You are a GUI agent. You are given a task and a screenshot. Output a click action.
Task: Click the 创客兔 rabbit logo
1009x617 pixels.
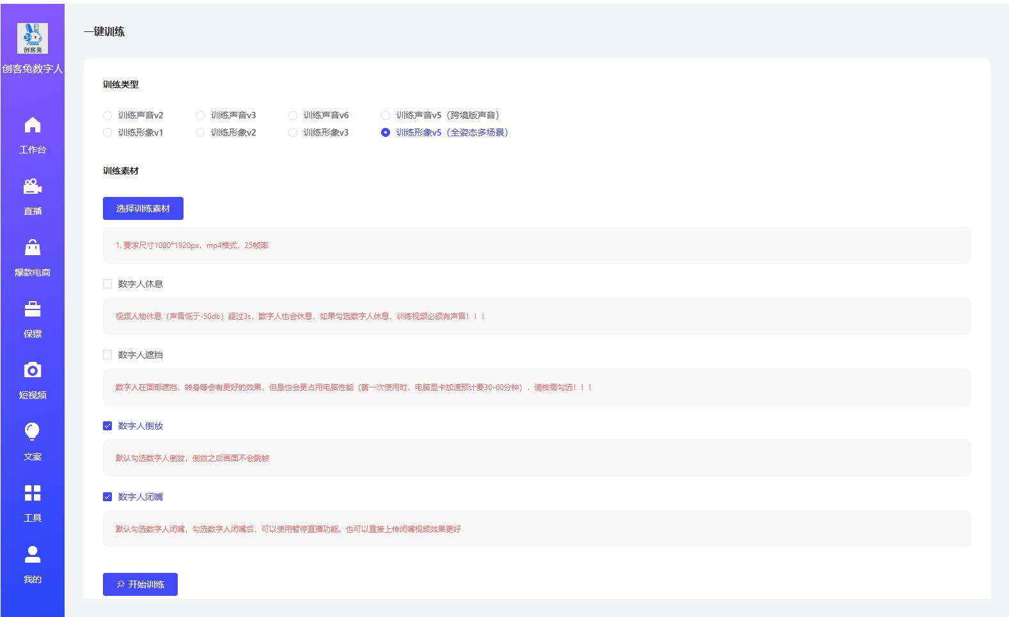[32, 38]
